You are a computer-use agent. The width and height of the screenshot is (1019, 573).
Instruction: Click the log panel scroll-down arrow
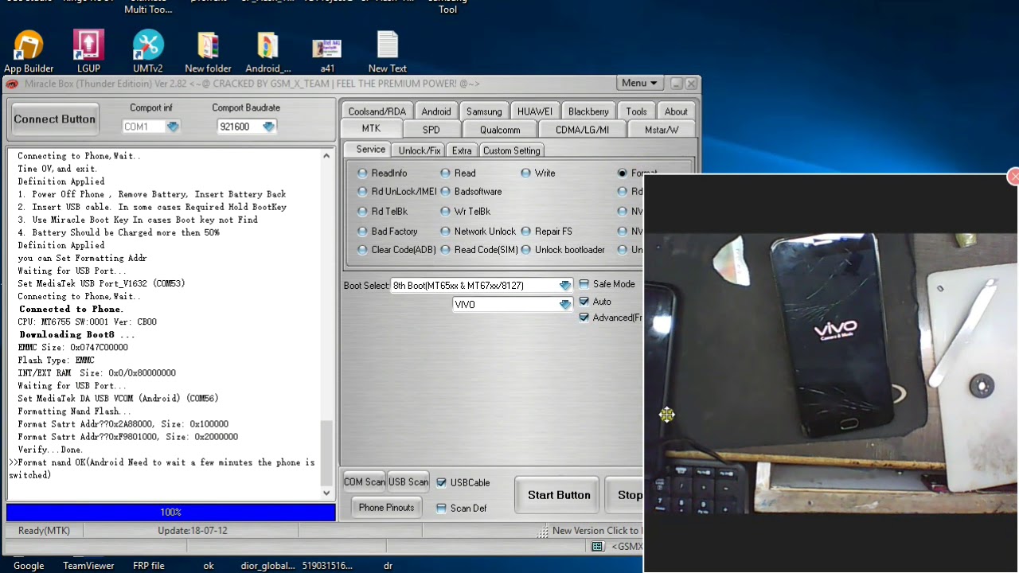tap(326, 493)
